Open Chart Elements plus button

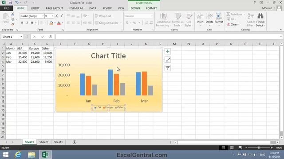168,51
